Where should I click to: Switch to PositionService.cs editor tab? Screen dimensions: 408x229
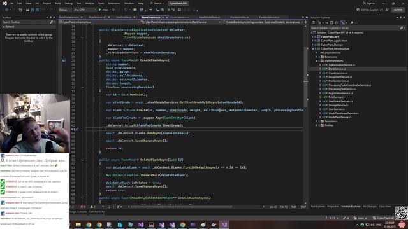(x=269, y=17)
